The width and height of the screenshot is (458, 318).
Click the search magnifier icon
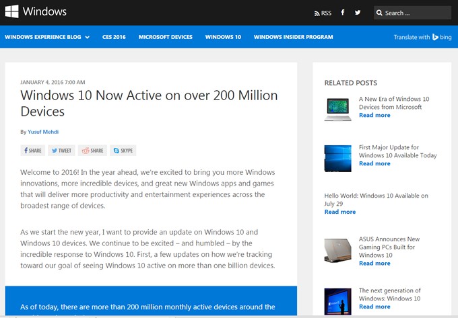(x=379, y=13)
